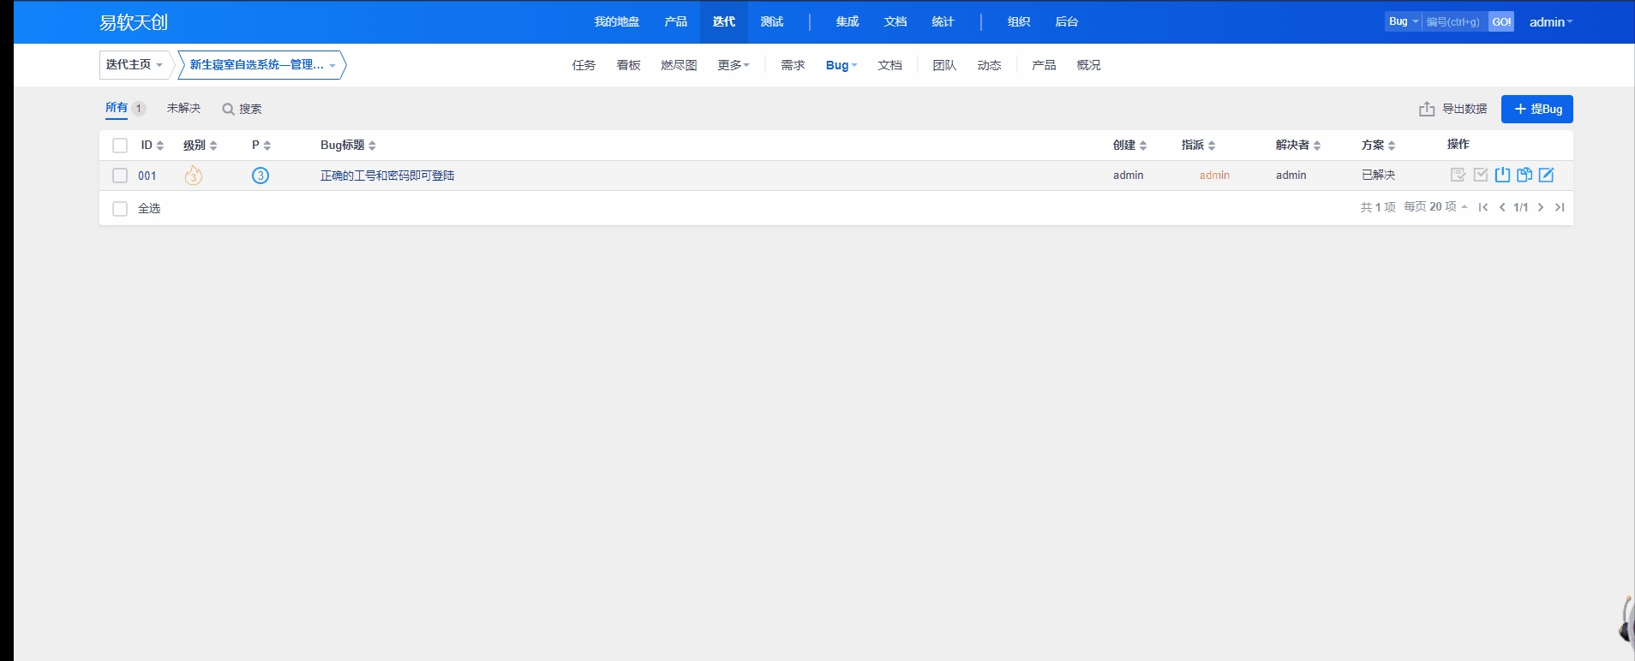Screen dimensions: 1635x661
Task: Switch to the 团队 sub tab
Action: pyautogui.click(x=944, y=65)
